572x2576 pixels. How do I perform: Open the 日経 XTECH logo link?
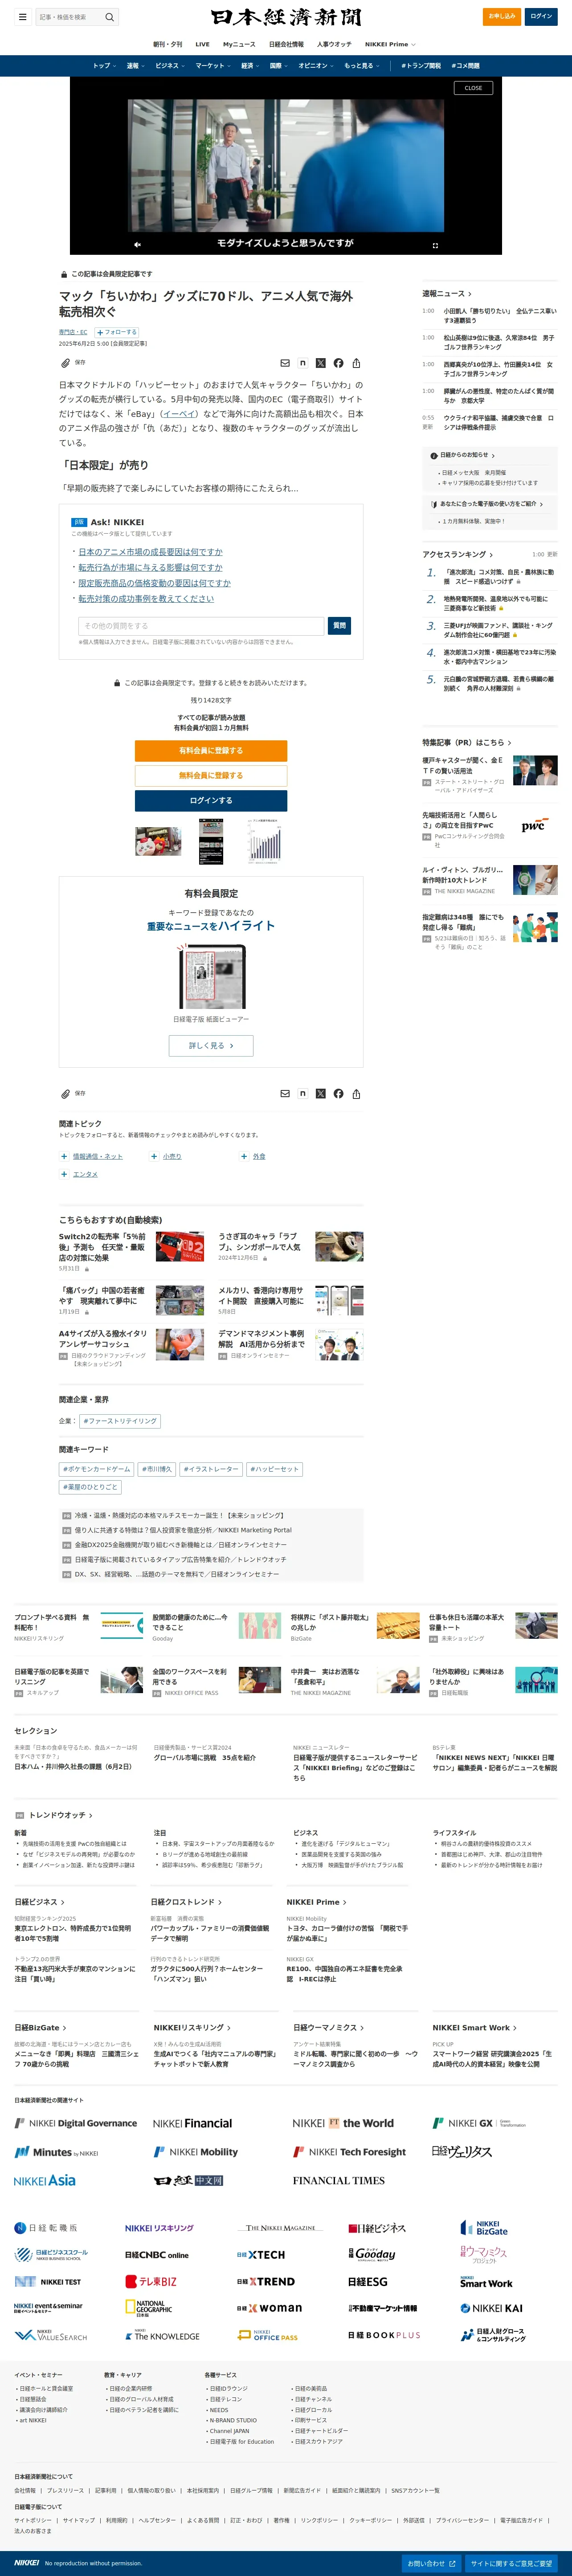click(261, 2255)
